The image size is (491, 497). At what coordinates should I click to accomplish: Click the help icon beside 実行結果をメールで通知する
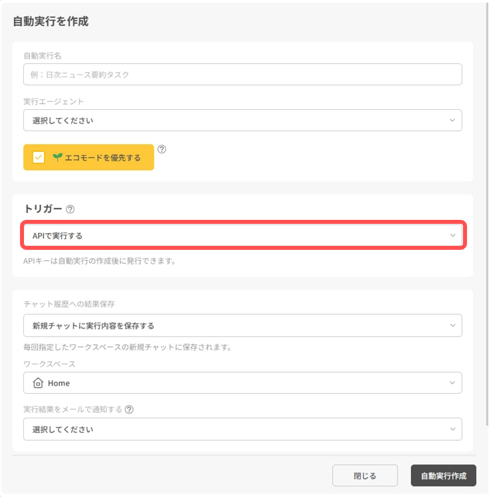(x=129, y=410)
